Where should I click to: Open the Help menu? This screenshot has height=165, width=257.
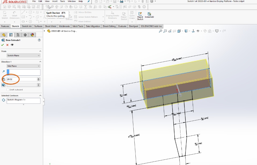[x=81, y=1]
